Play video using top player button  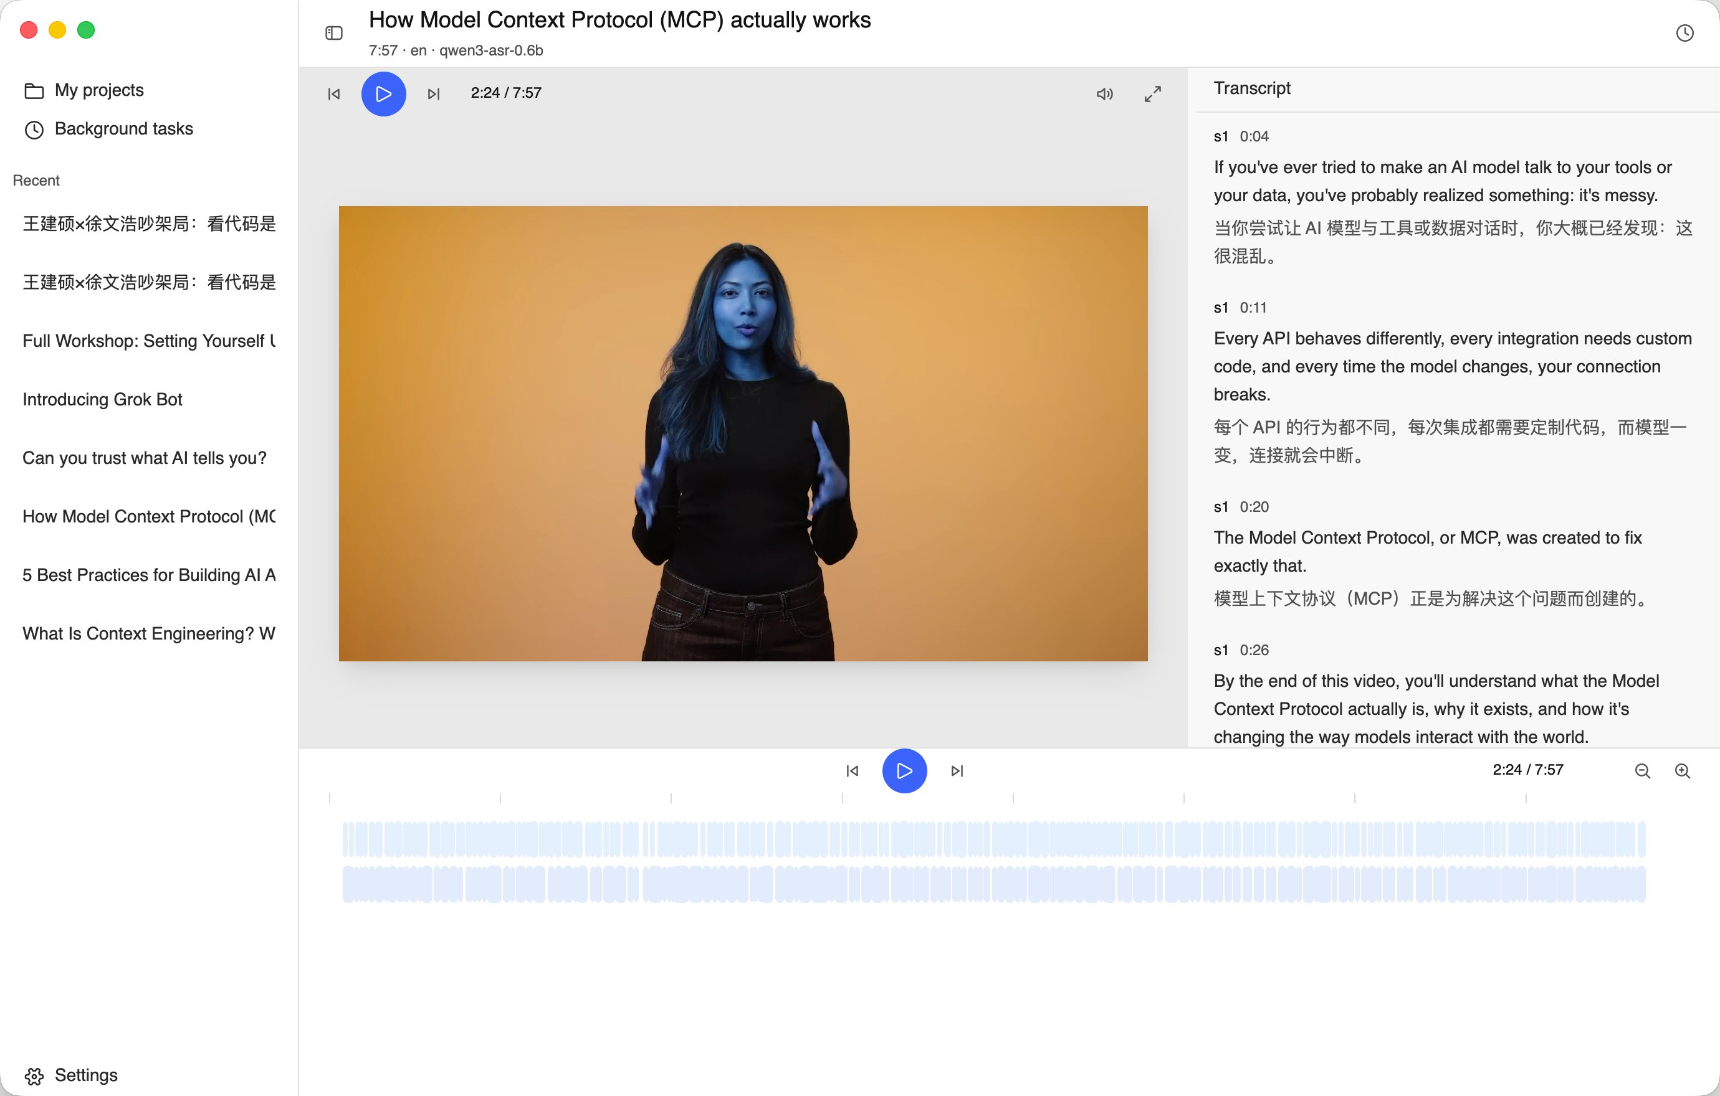383,93
